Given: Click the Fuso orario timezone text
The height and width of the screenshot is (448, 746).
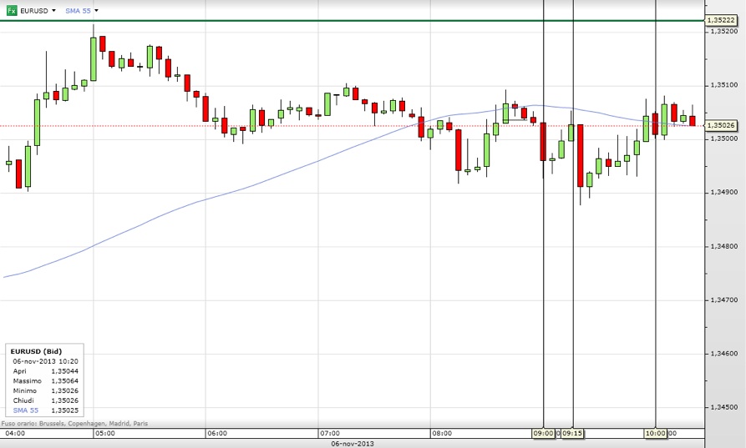Looking at the screenshot, I should click(x=75, y=424).
